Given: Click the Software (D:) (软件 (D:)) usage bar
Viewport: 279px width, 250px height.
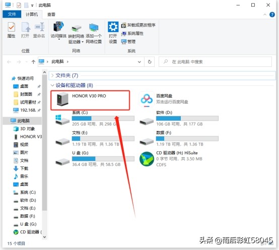Looking at the screenshot, I should point(187,118).
